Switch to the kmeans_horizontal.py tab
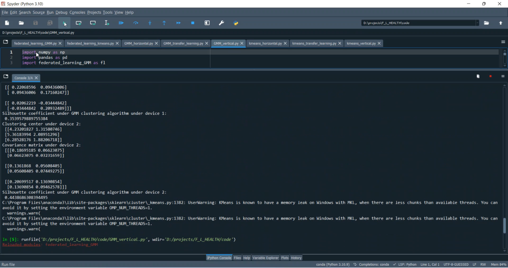This screenshot has width=508, height=268. pos(265,44)
